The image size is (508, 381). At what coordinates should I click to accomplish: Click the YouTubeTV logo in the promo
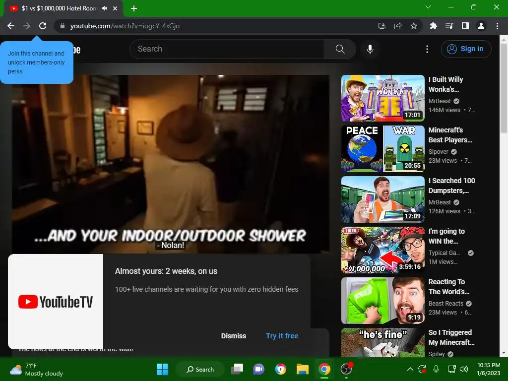coord(56,302)
